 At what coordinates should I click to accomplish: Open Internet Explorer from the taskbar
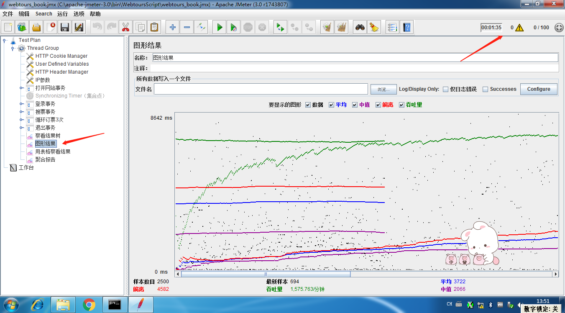click(37, 304)
